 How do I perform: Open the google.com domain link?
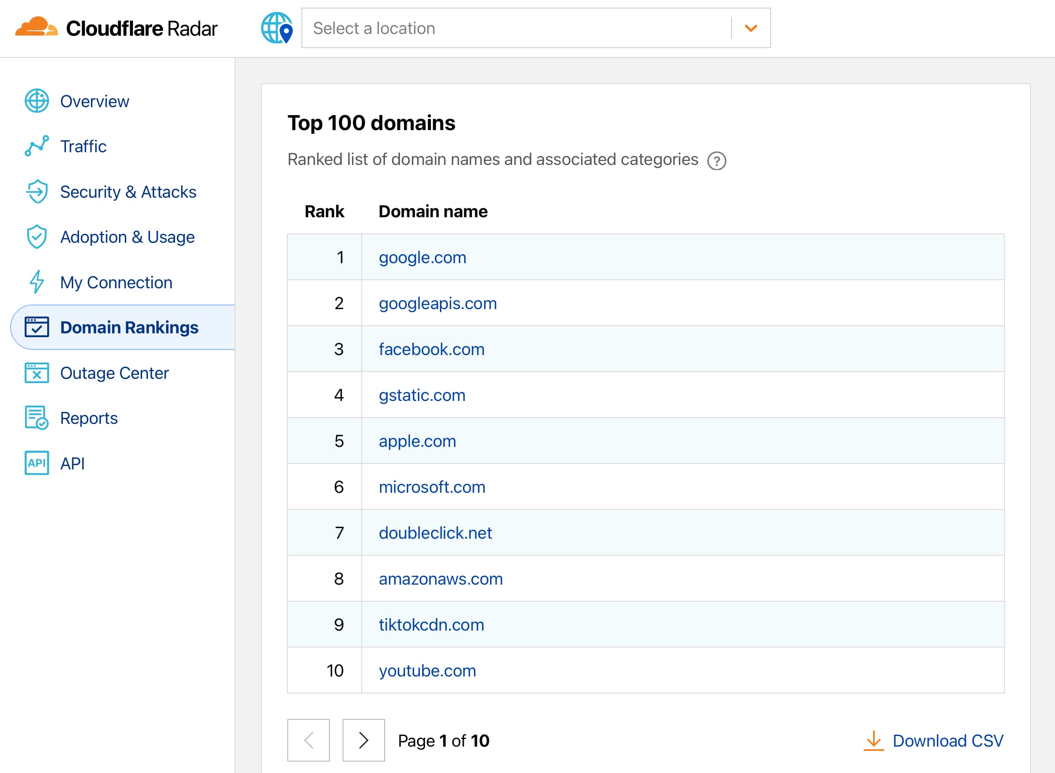(x=422, y=257)
